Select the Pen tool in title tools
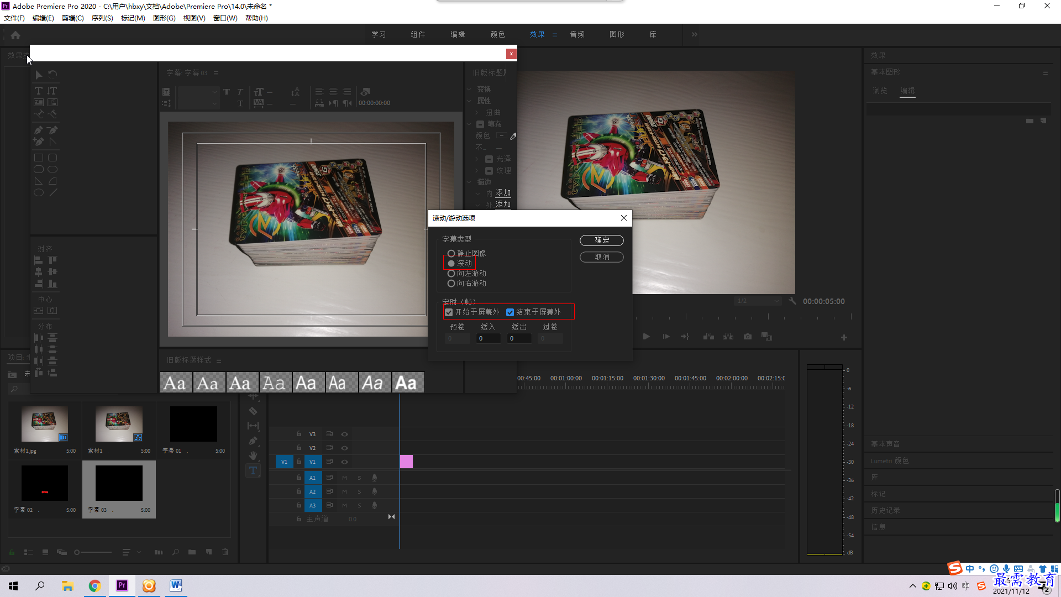Viewport: 1061px width, 597px height. pos(39,130)
